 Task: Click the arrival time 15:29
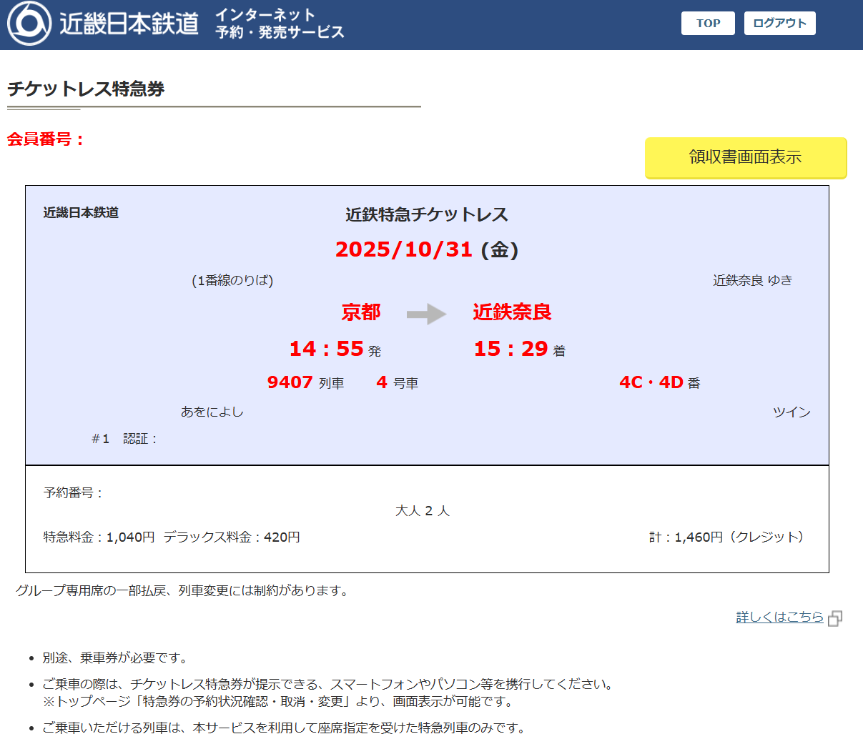pyautogui.click(x=511, y=349)
